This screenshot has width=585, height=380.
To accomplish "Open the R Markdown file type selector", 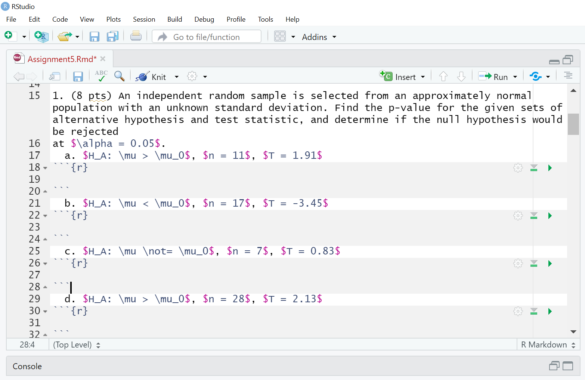I will 548,345.
